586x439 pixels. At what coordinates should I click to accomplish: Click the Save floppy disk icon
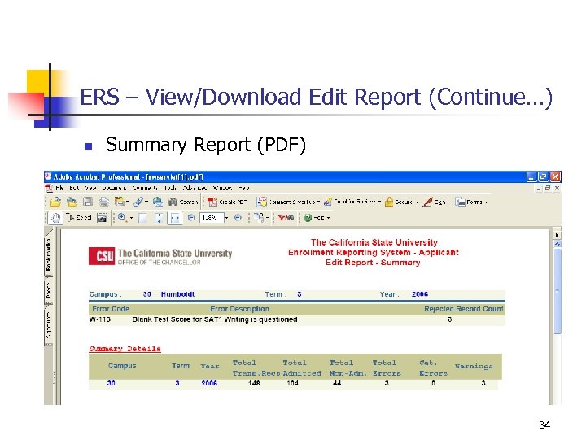click(x=88, y=202)
